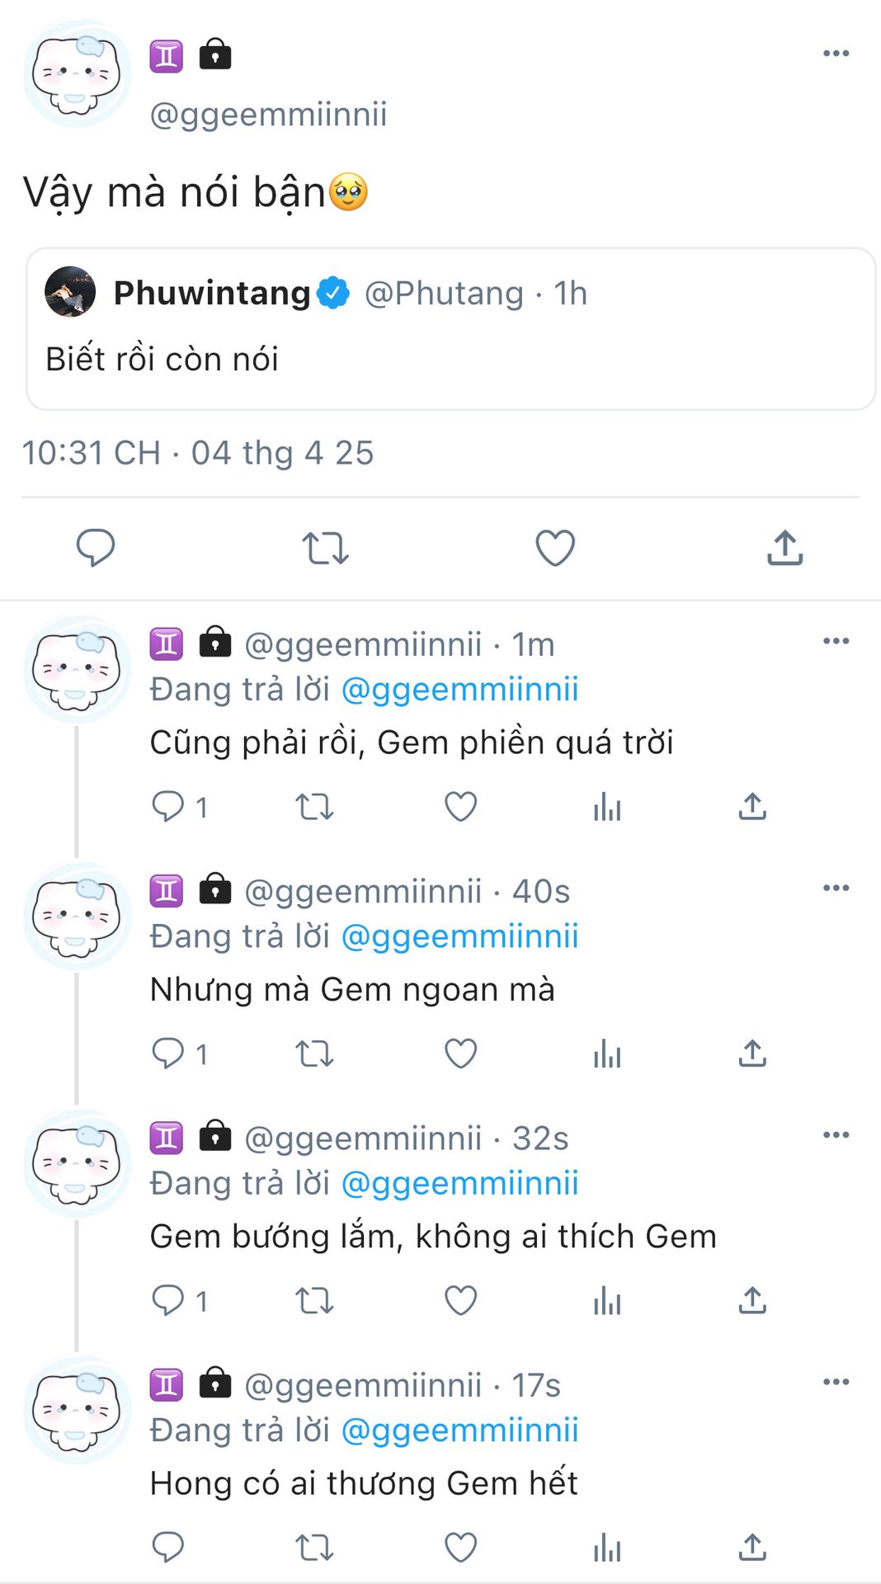Open Phuwintang's profile picture in quoted tweet
This screenshot has width=881, height=1584.
coord(70,292)
